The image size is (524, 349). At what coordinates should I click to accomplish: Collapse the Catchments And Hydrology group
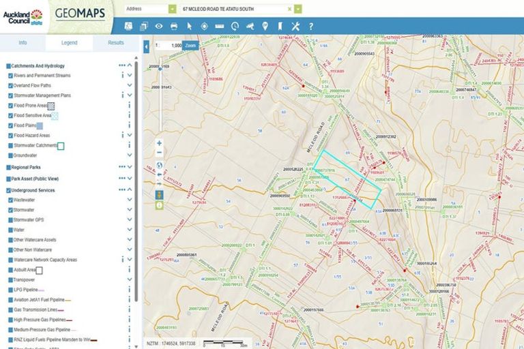coord(130,65)
